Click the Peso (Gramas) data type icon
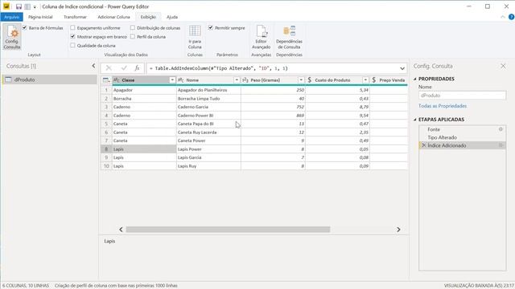The height and width of the screenshot is (289, 515). (x=245, y=80)
